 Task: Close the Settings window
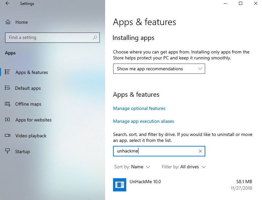(x=256, y=3)
